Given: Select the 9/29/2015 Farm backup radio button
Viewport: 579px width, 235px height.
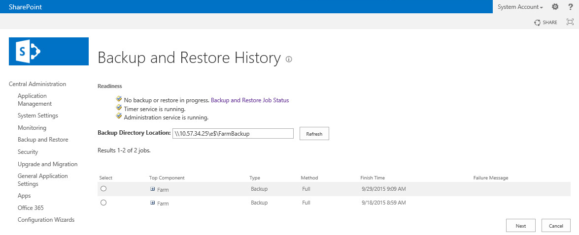Looking at the screenshot, I should tap(103, 189).
